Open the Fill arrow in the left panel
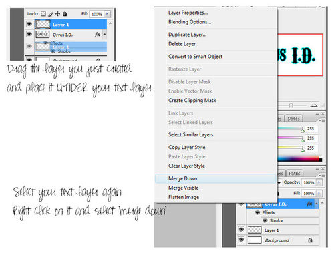This screenshot has height=253, width=334. (x=107, y=14)
